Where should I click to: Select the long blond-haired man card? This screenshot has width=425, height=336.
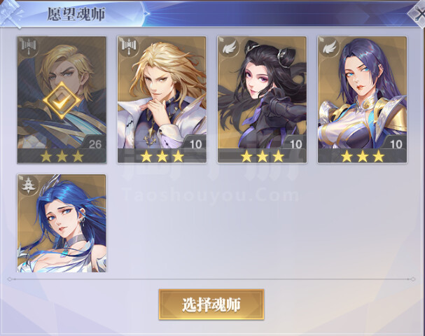[162, 99]
